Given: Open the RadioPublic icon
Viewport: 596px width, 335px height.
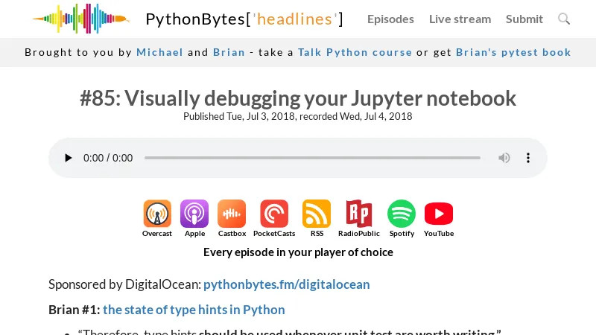Looking at the screenshot, I should pyautogui.click(x=358, y=214).
